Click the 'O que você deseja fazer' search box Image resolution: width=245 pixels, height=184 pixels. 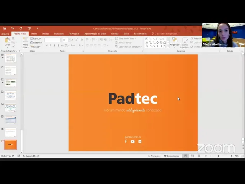[165, 34]
